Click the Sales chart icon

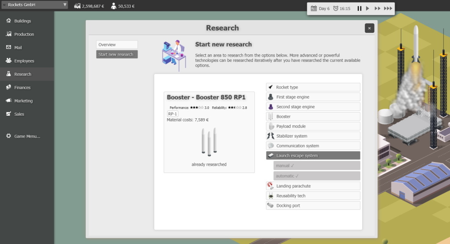point(8,114)
